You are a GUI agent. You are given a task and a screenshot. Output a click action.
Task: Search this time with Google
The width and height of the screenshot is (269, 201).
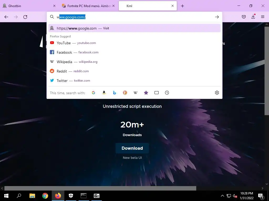click(x=94, y=93)
